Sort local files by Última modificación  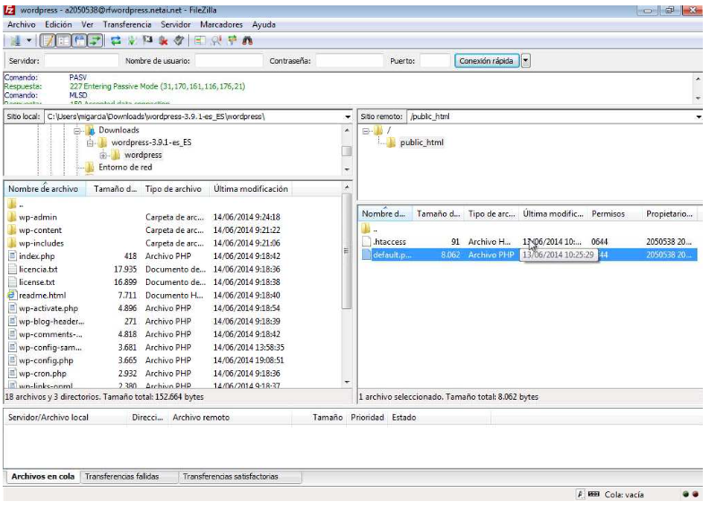(x=251, y=189)
